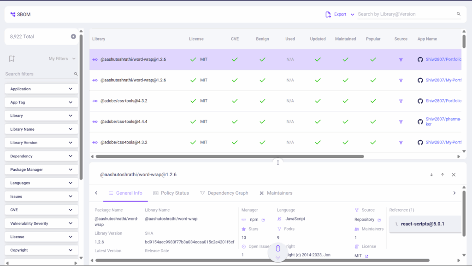The image size is (472, 266).
Task: Sort by the Maintained column header
Action: (345, 39)
